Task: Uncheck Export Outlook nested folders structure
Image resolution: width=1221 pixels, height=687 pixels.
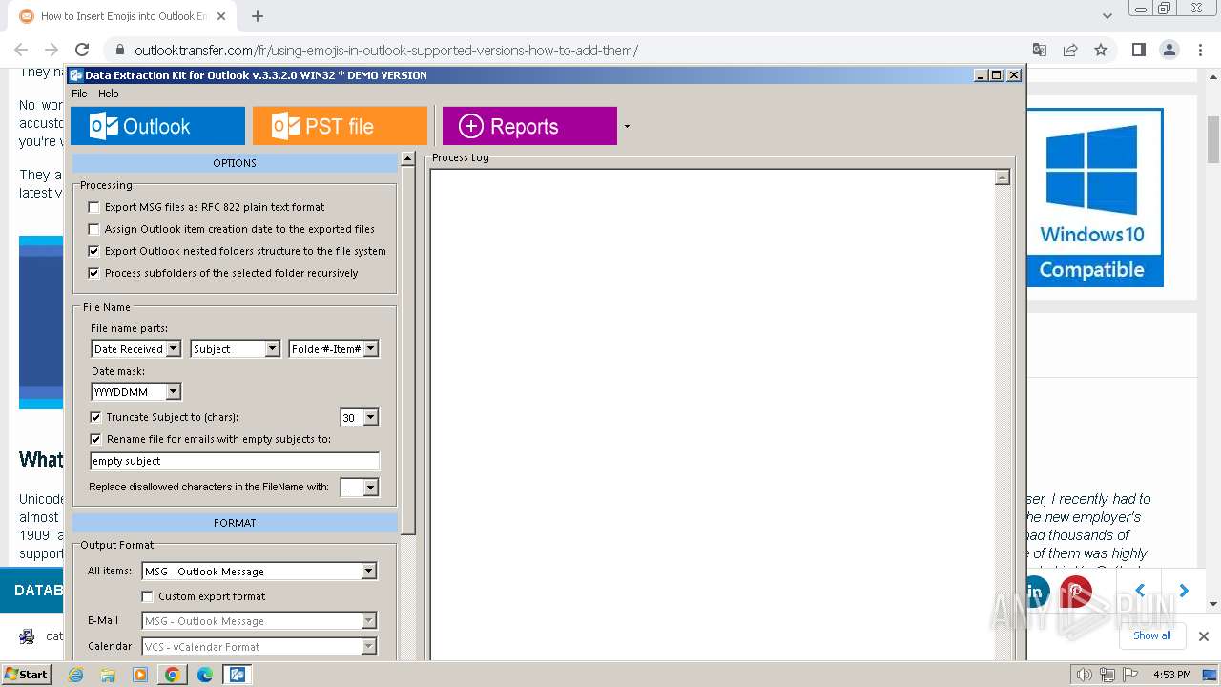Action: [x=93, y=251]
